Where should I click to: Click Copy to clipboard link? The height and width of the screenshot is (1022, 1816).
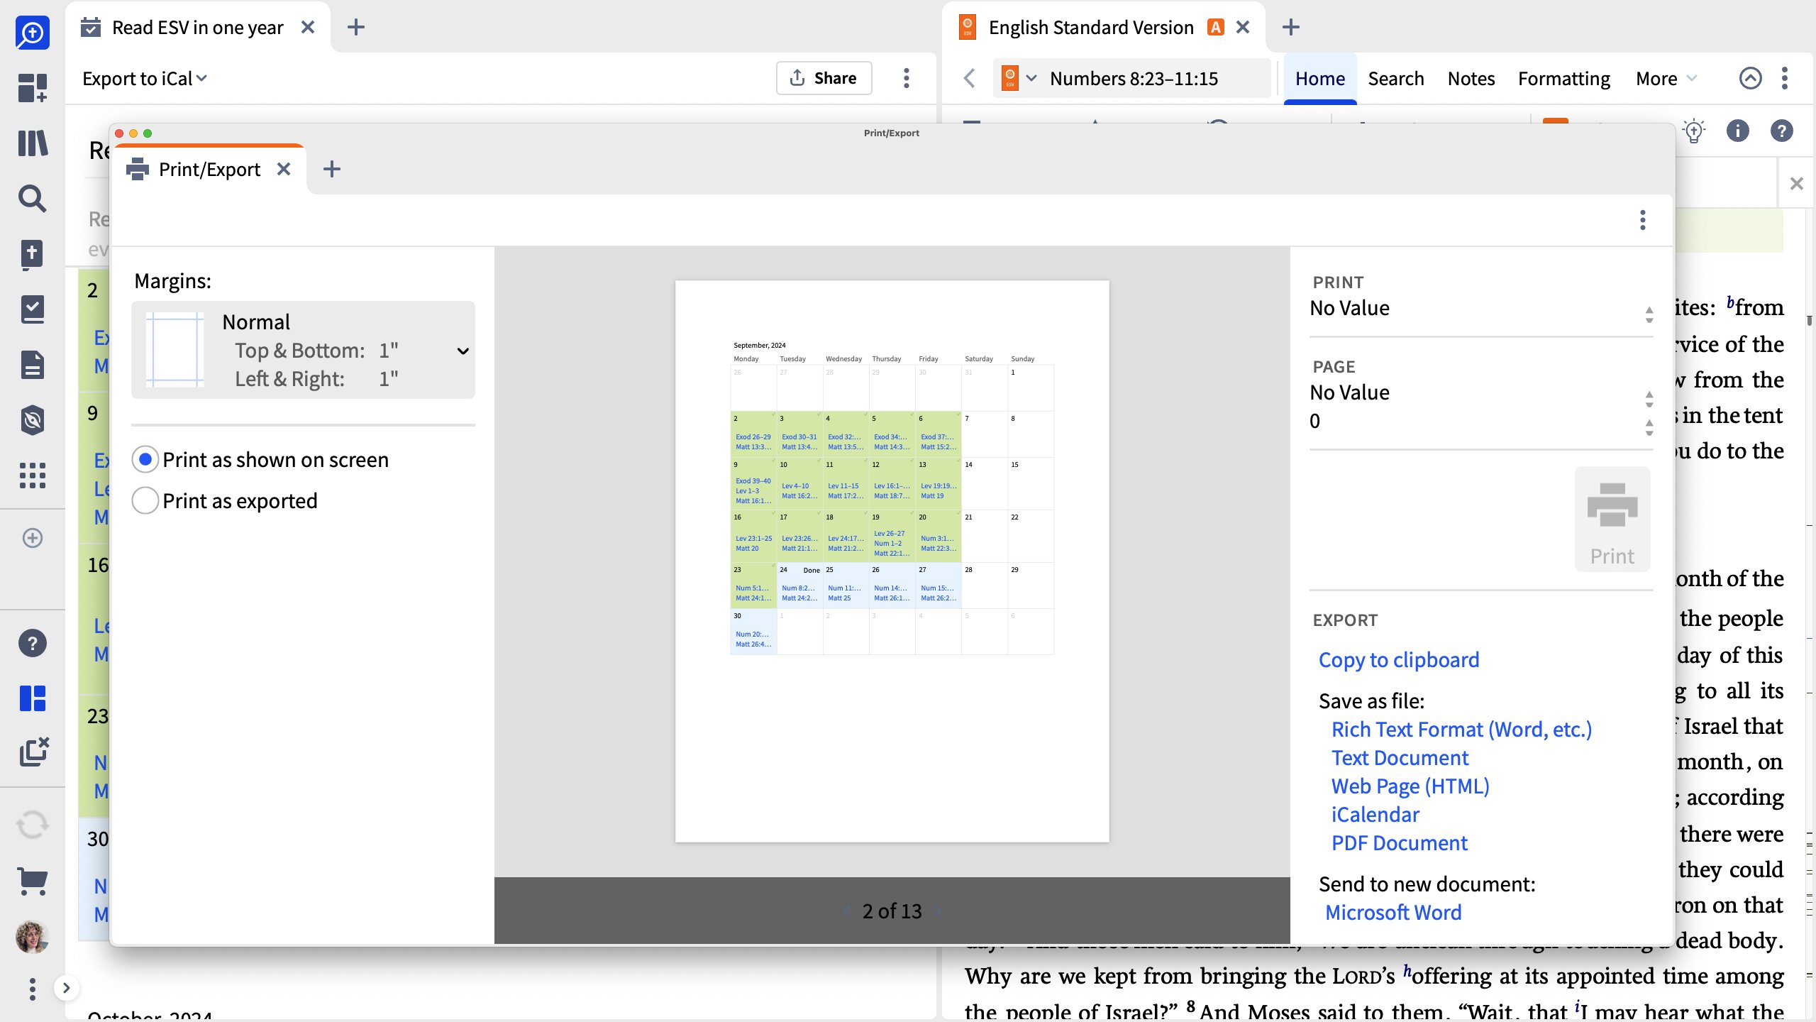point(1399,660)
